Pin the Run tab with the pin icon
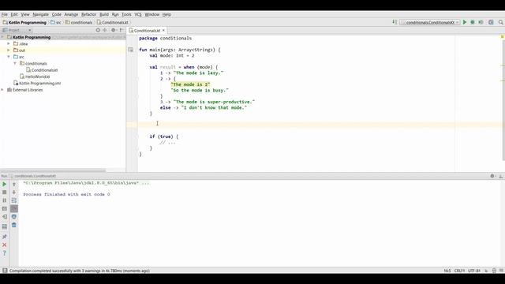Viewport: 505px width, 284px height. click(x=5, y=237)
